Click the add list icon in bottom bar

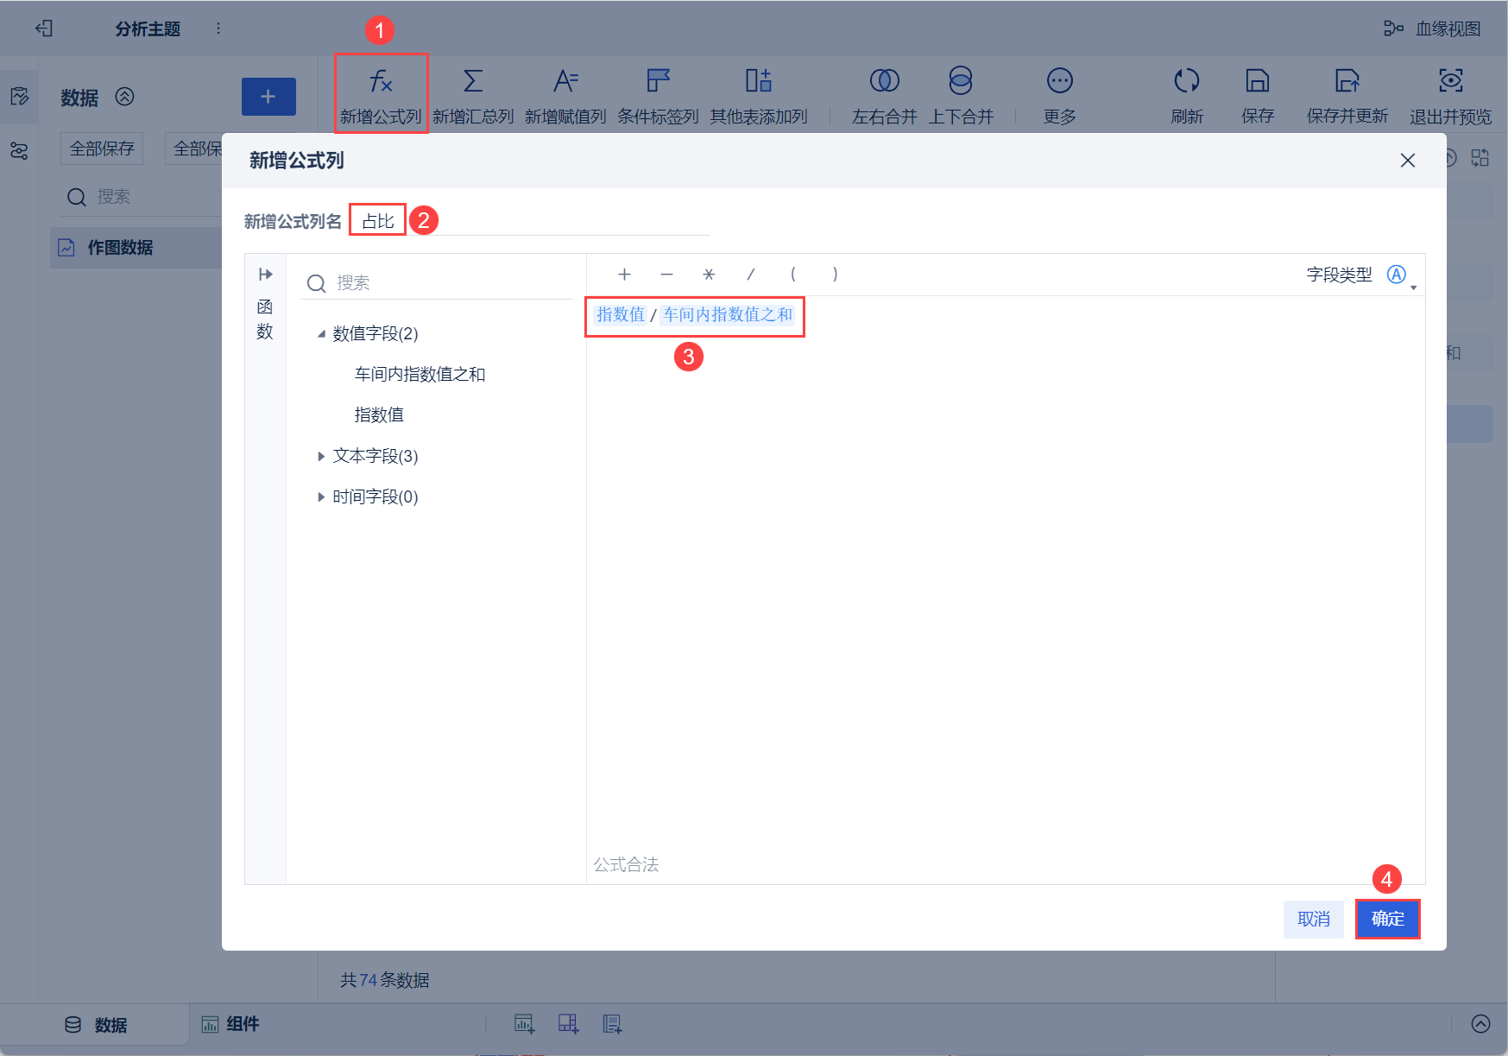(612, 1024)
